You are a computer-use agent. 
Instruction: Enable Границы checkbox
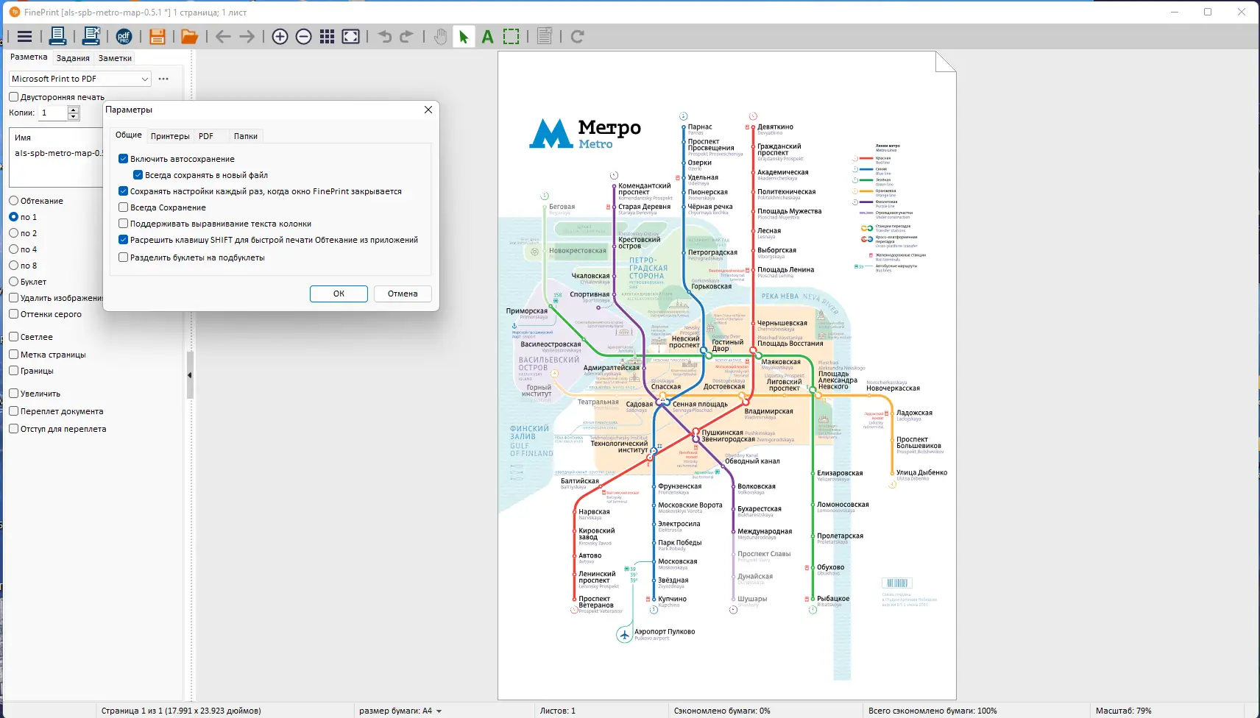[x=13, y=371]
